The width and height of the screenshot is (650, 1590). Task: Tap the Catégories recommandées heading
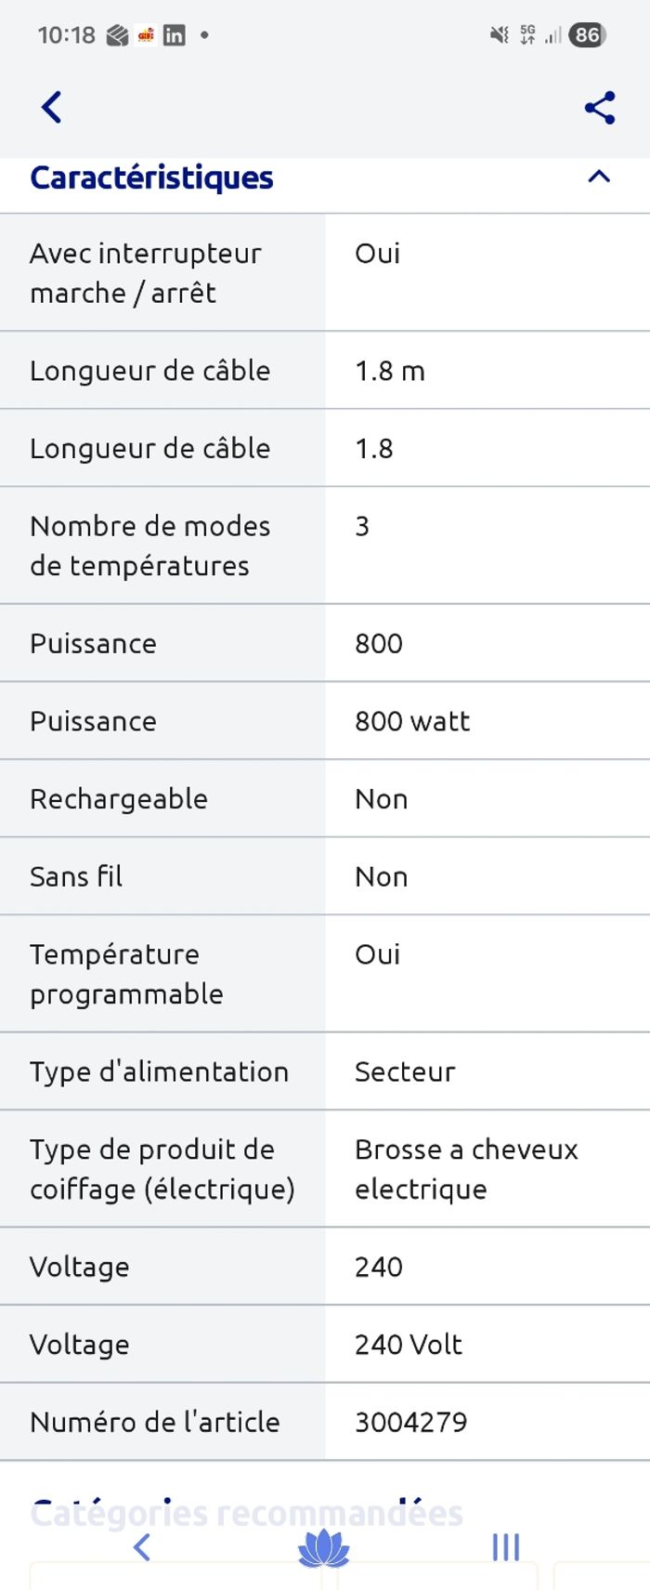tap(246, 1513)
